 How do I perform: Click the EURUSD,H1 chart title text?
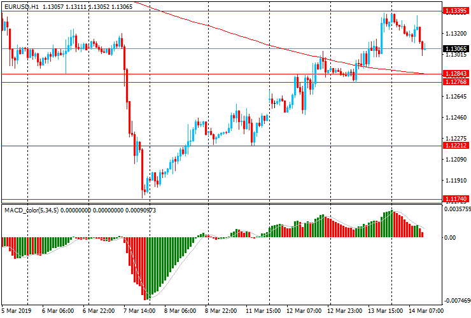click(x=22, y=6)
